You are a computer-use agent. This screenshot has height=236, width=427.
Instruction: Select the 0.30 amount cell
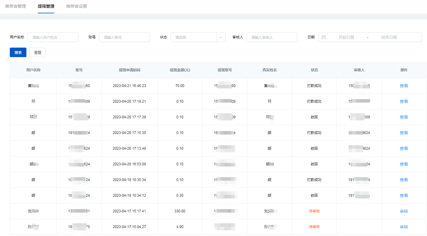[x=180, y=195]
